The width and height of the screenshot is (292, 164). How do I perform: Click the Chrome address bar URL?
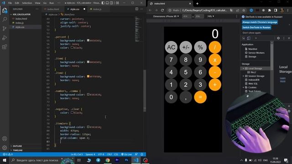[x=204, y=10]
